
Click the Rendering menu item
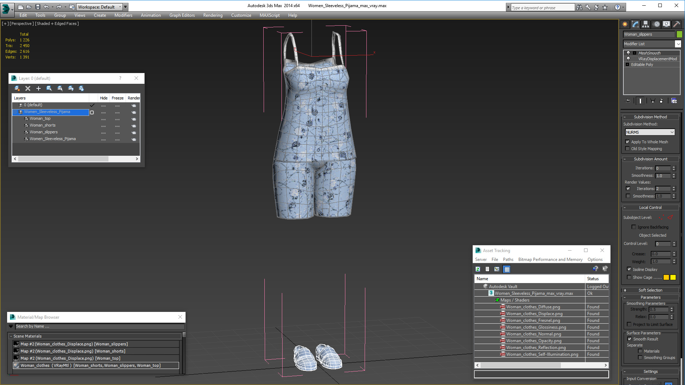click(x=213, y=15)
